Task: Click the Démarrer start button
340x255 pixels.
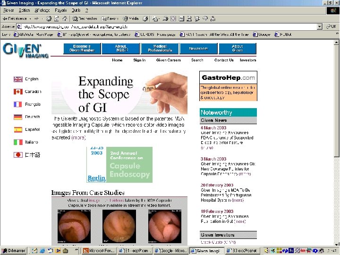Action: click(x=13, y=251)
